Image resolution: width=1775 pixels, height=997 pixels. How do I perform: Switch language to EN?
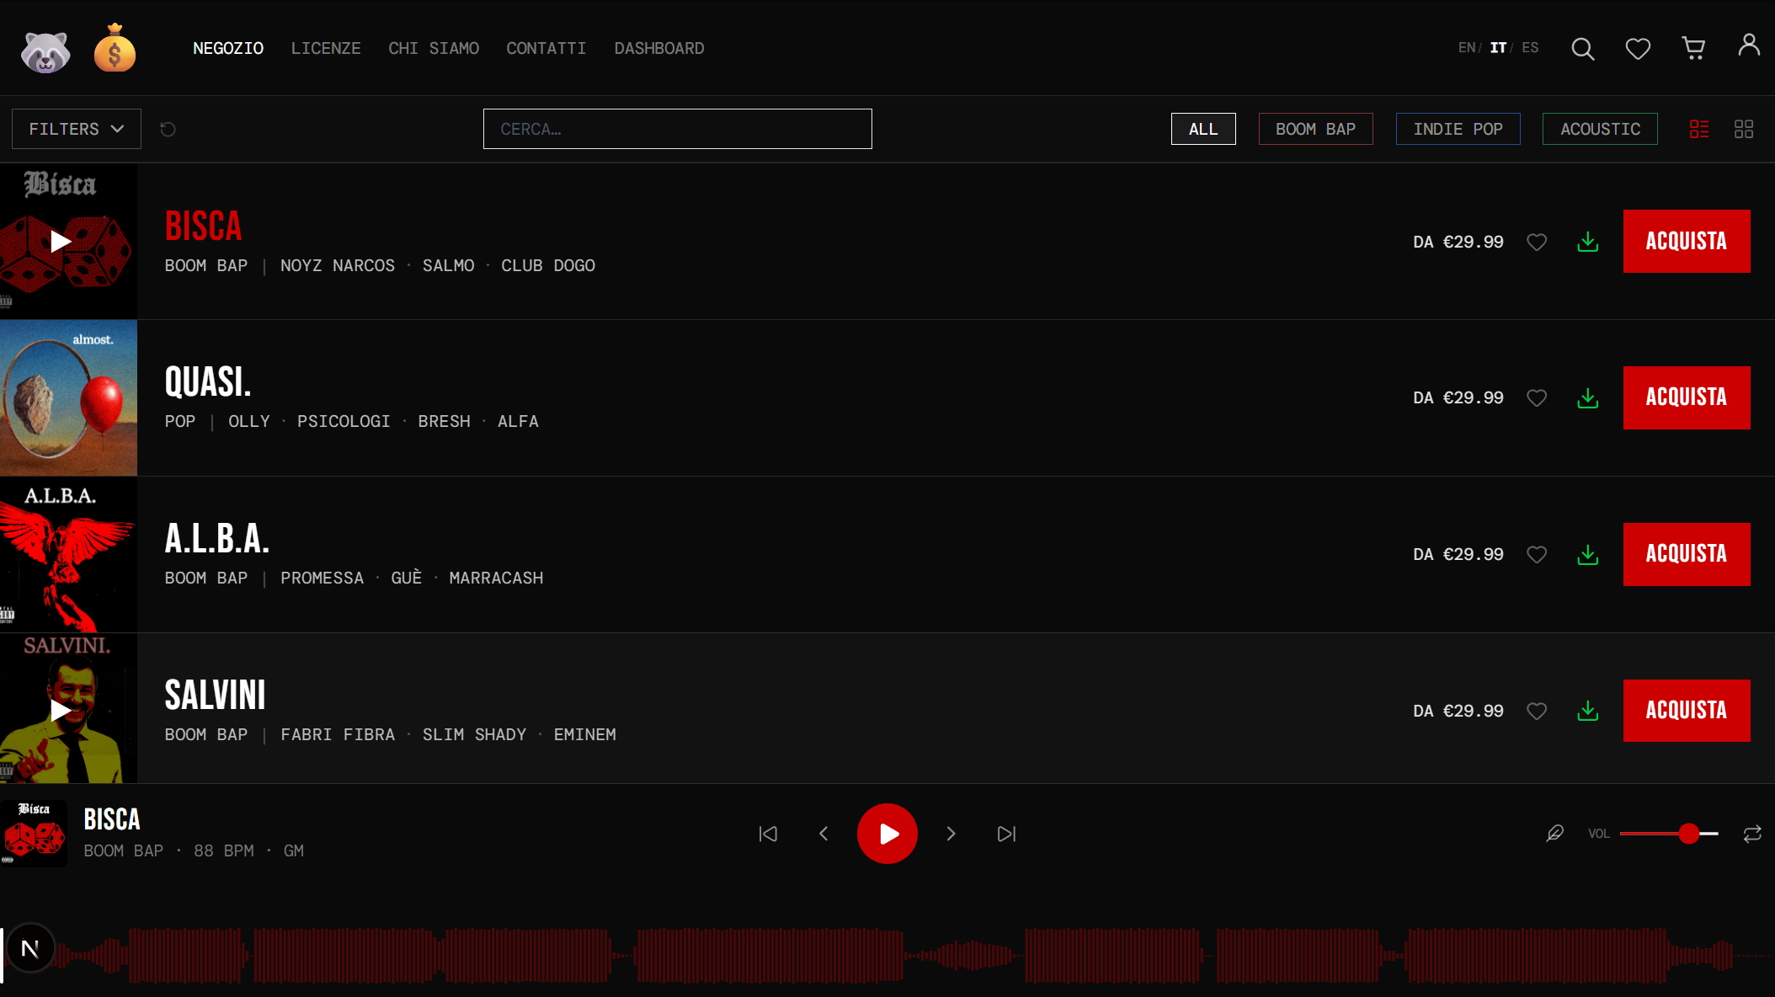click(x=1467, y=48)
